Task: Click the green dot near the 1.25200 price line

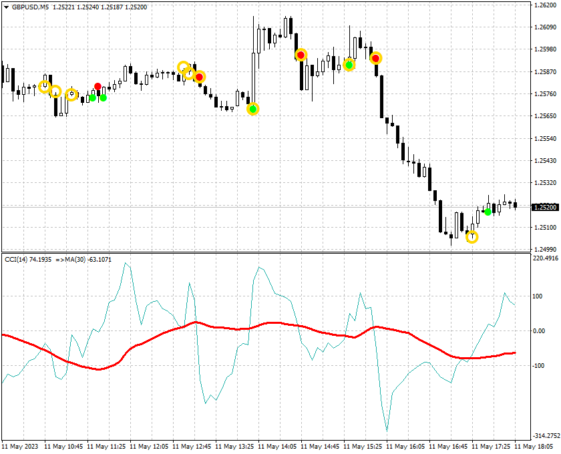Action: [488, 212]
